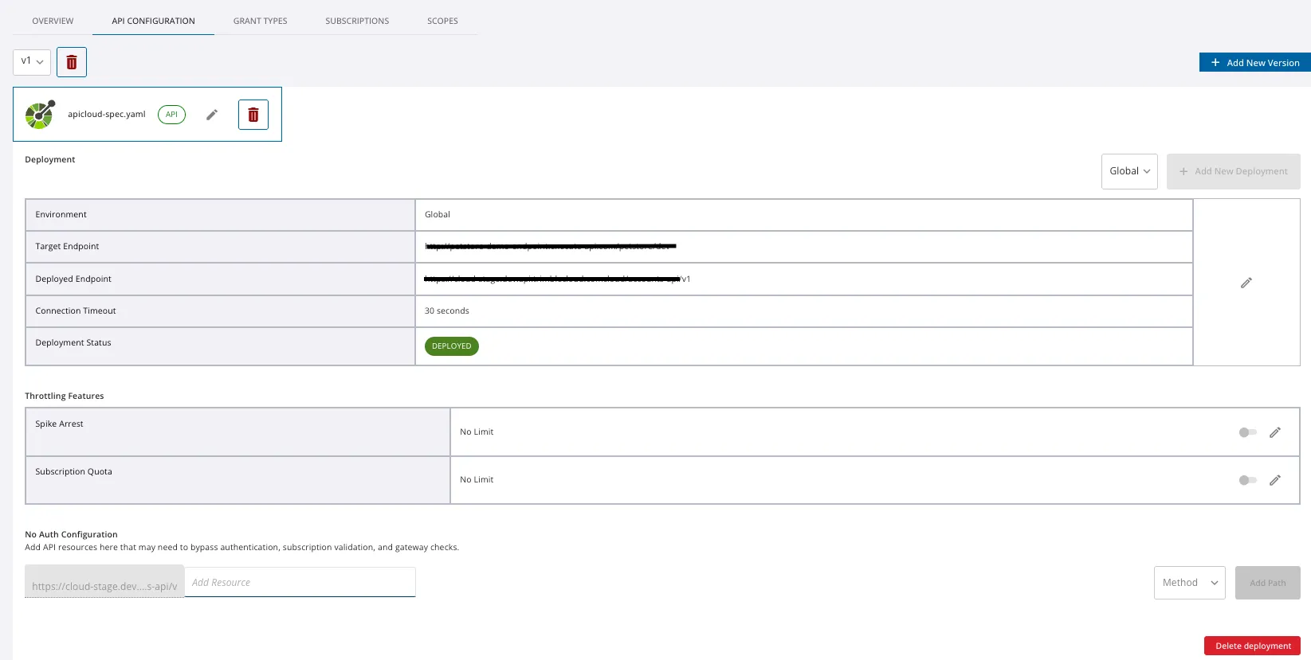Delete the apicloud-spec.yaml spec with trash icon
The height and width of the screenshot is (660, 1311).
[253, 115]
